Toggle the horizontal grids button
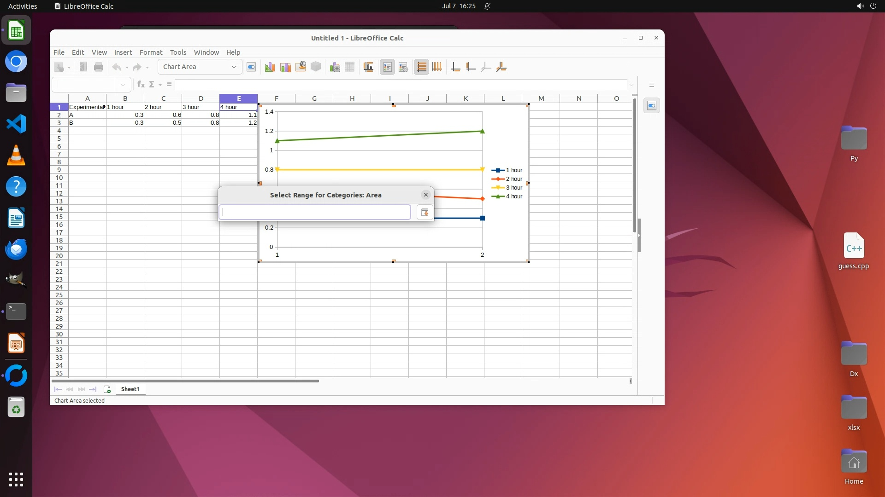This screenshot has height=497, width=885. [421, 67]
